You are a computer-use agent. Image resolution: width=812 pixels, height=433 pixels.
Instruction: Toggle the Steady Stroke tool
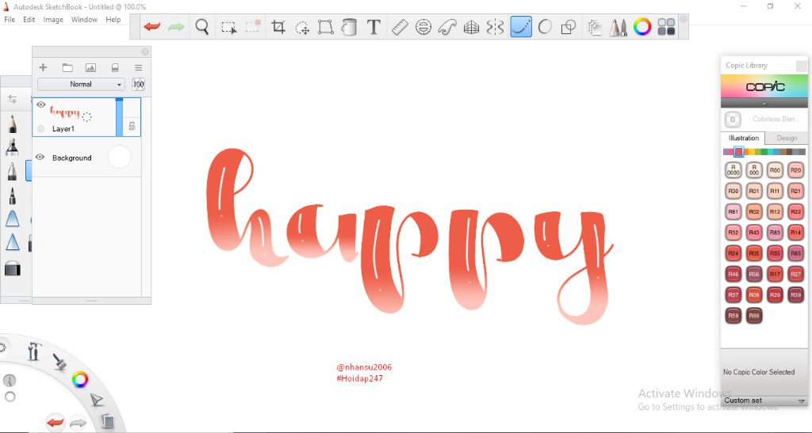tap(521, 27)
